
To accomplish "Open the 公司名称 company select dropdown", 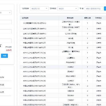I will pyautogui.click(x=39, y=9).
